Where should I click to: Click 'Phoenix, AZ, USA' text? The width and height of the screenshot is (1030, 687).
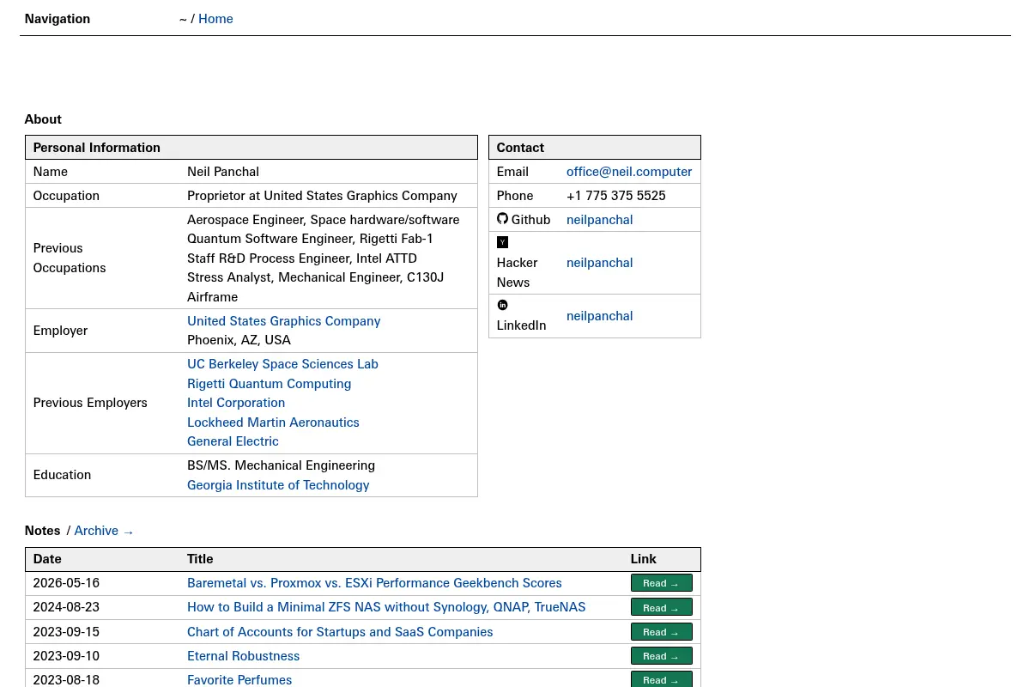[239, 340]
